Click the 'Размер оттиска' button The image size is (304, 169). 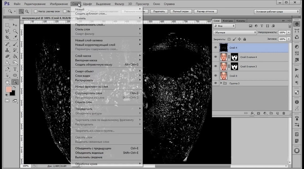pyautogui.click(x=205, y=11)
